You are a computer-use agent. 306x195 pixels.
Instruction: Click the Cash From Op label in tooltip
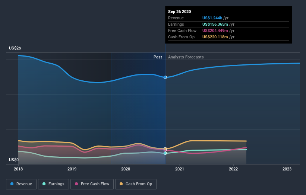point(181,37)
